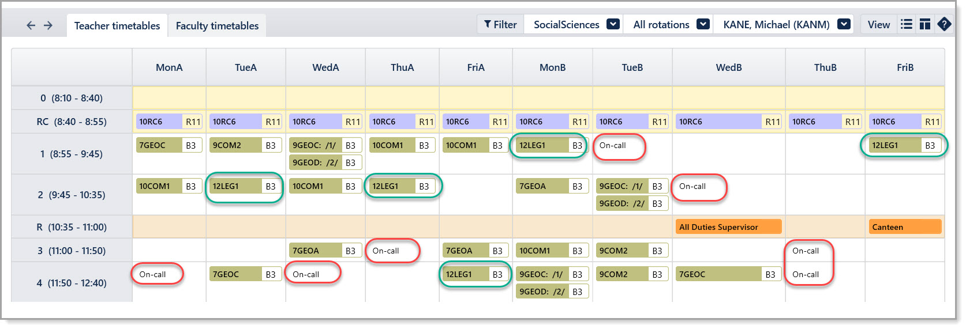Open 7GEOC lesson on MonA period 1
This screenshot has height=329, width=966.
click(x=169, y=145)
